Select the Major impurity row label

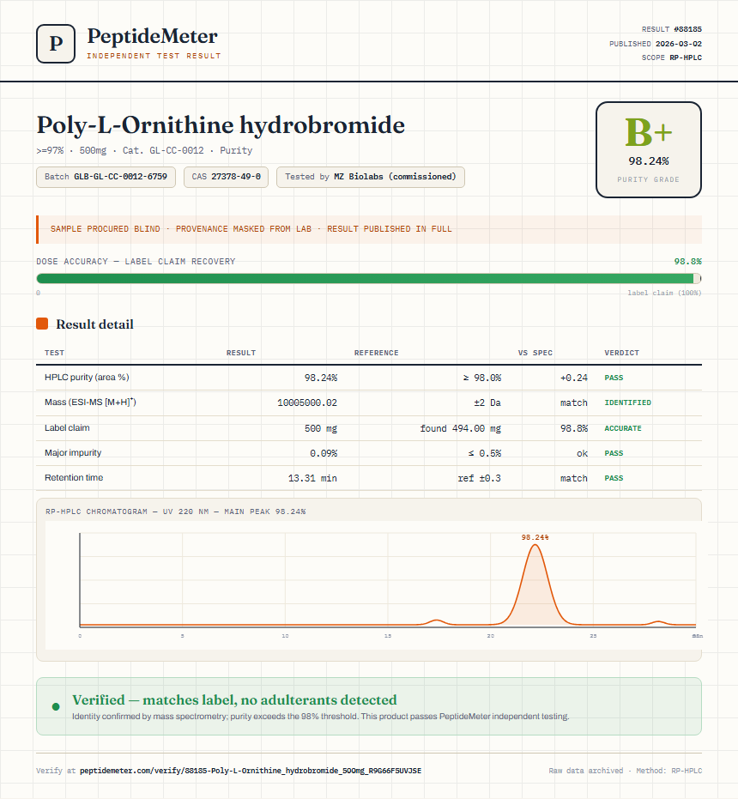pos(73,452)
